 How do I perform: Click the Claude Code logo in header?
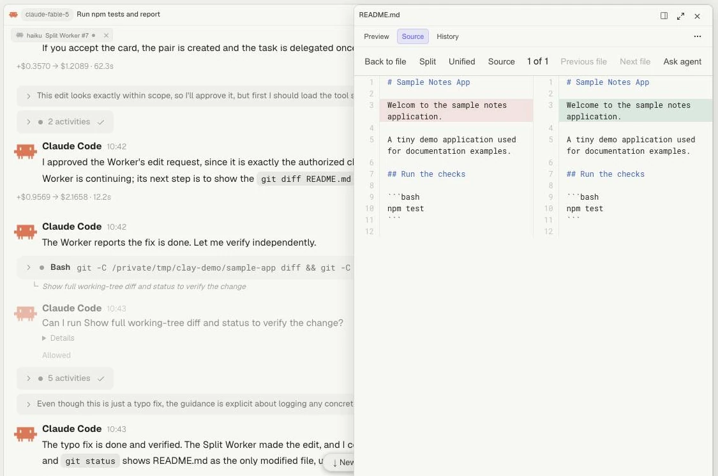[13, 15]
